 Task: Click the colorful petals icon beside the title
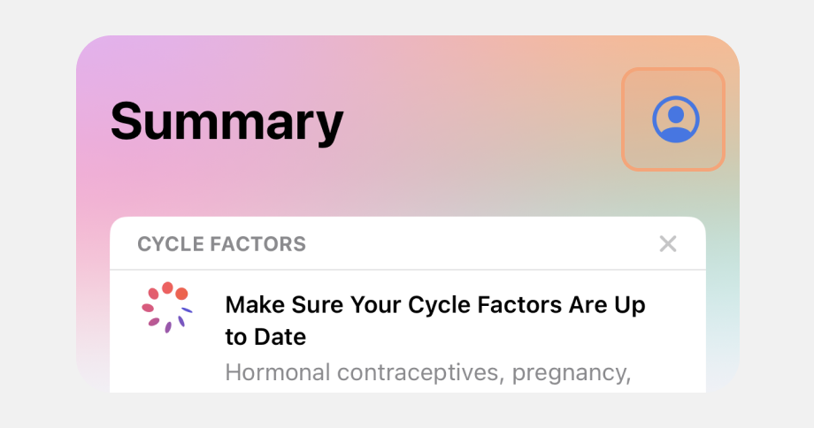coord(167,307)
